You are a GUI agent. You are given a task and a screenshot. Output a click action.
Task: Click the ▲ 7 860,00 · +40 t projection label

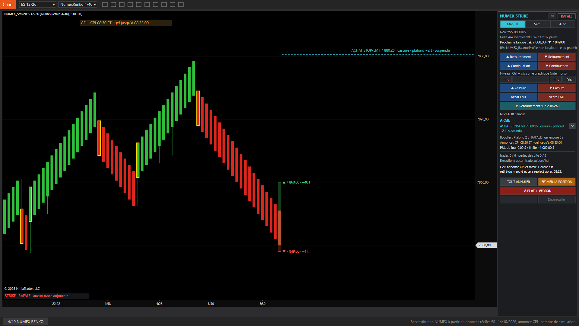pyautogui.click(x=296, y=182)
